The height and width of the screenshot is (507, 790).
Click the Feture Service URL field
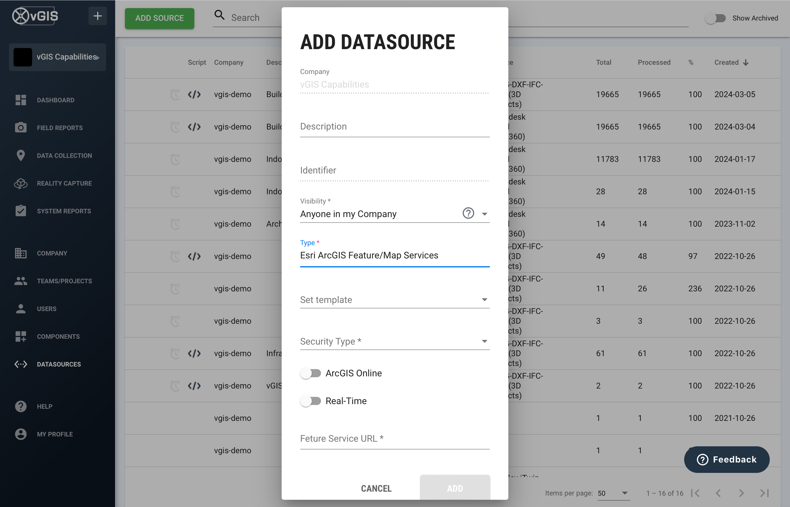(x=394, y=439)
